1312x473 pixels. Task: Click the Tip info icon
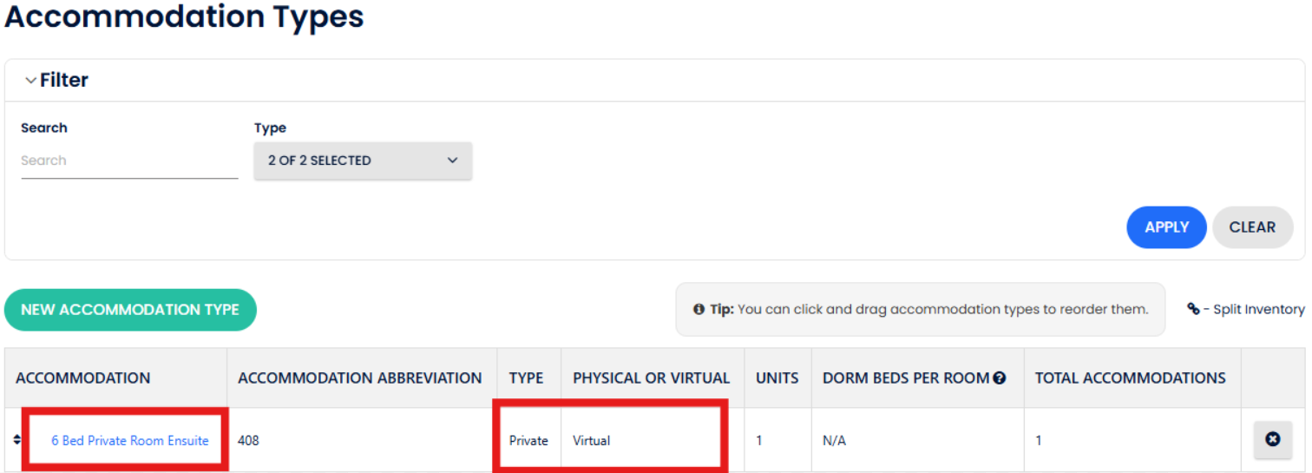point(699,309)
